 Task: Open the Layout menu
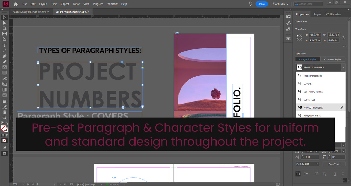43,4
